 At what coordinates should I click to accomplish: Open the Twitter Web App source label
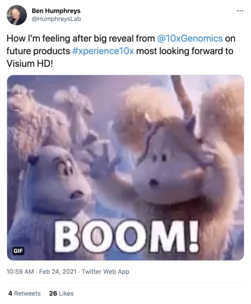(x=106, y=271)
